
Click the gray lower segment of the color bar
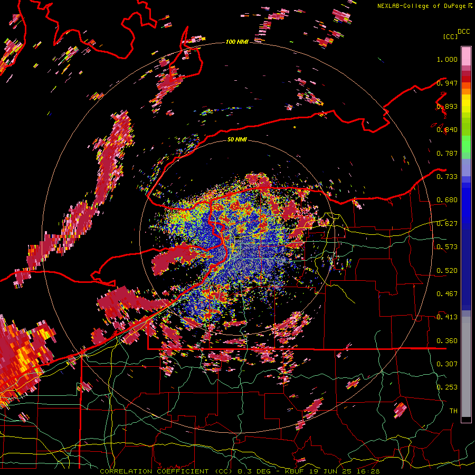click(466, 367)
